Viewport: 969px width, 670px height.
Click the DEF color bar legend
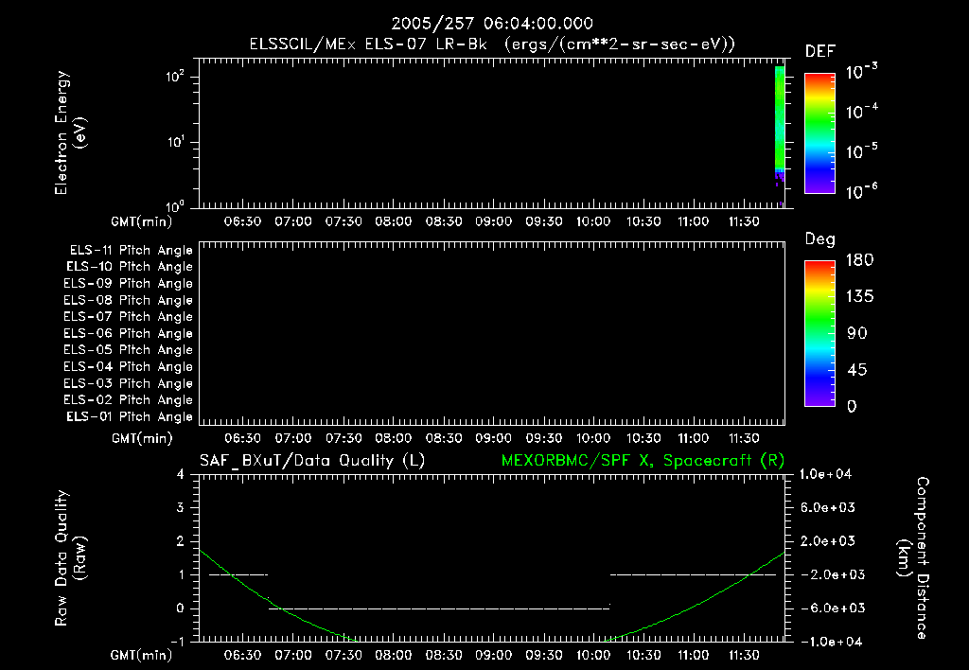click(819, 133)
